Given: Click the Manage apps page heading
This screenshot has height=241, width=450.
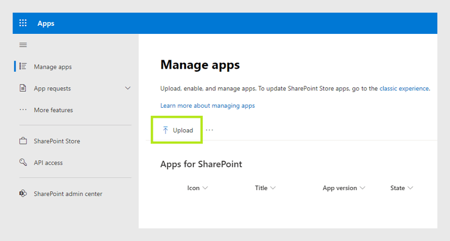Looking at the screenshot, I should [x=200, y=65].
